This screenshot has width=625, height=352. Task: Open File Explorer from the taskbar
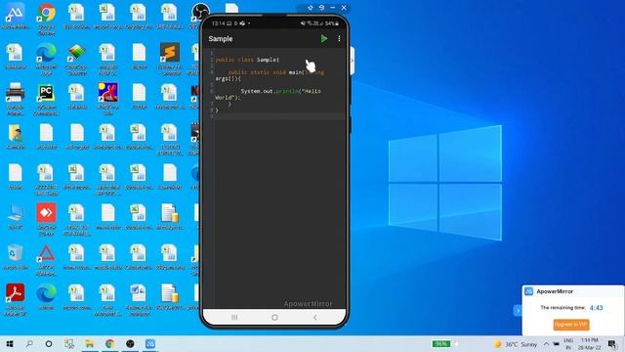pyautogui.click(x=90, y=343)
